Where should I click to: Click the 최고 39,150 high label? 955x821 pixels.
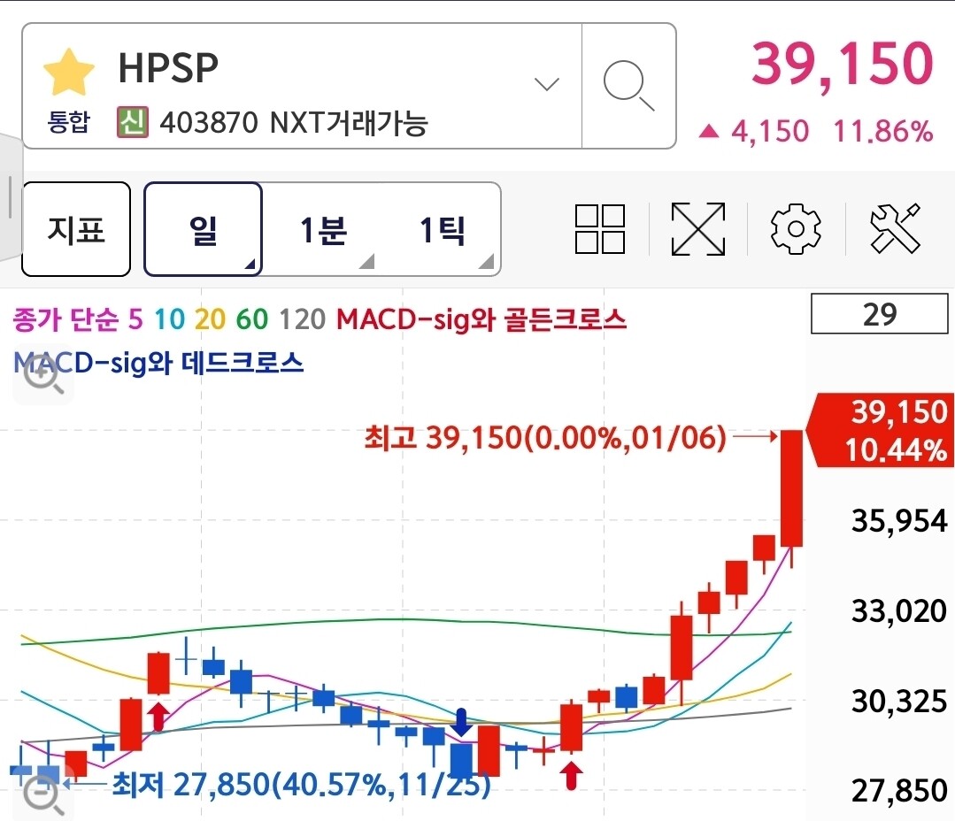click(x=545, y=437)
